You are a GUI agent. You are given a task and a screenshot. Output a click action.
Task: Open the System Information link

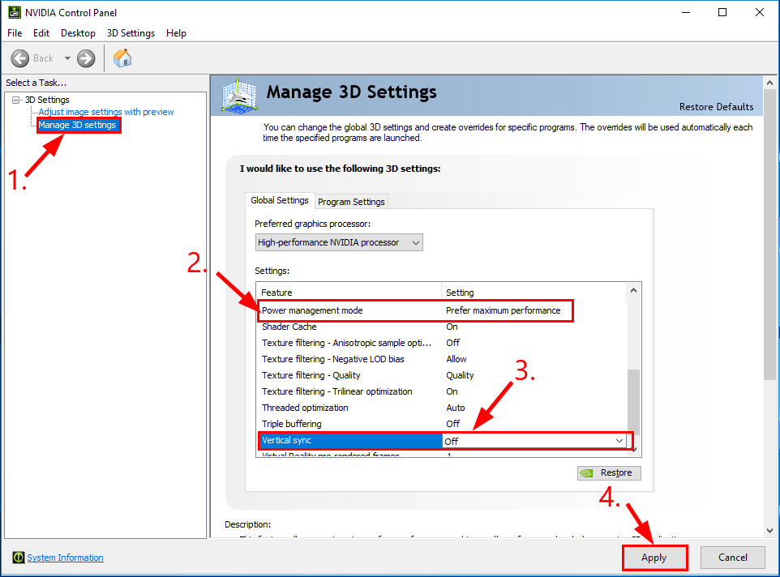66,558
